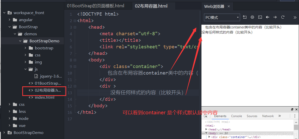299x139 pixels.
Task: Go forward in built-in browser
Action: click(x=275, y=17)
